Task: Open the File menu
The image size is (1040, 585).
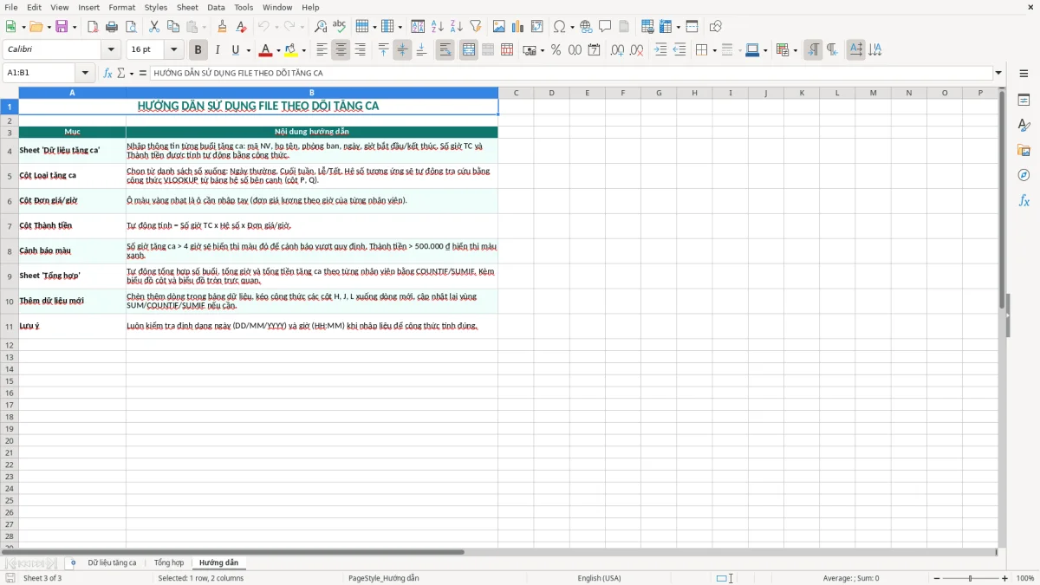Action: [x=11, y=7]
